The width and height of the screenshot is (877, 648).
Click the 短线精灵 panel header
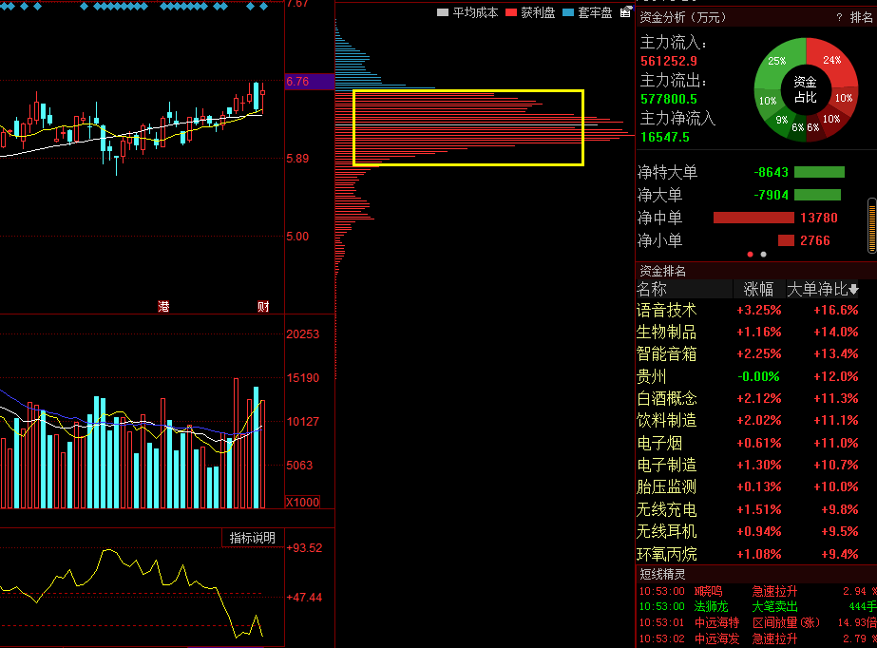pyautogui.click(x=756, y=574)
